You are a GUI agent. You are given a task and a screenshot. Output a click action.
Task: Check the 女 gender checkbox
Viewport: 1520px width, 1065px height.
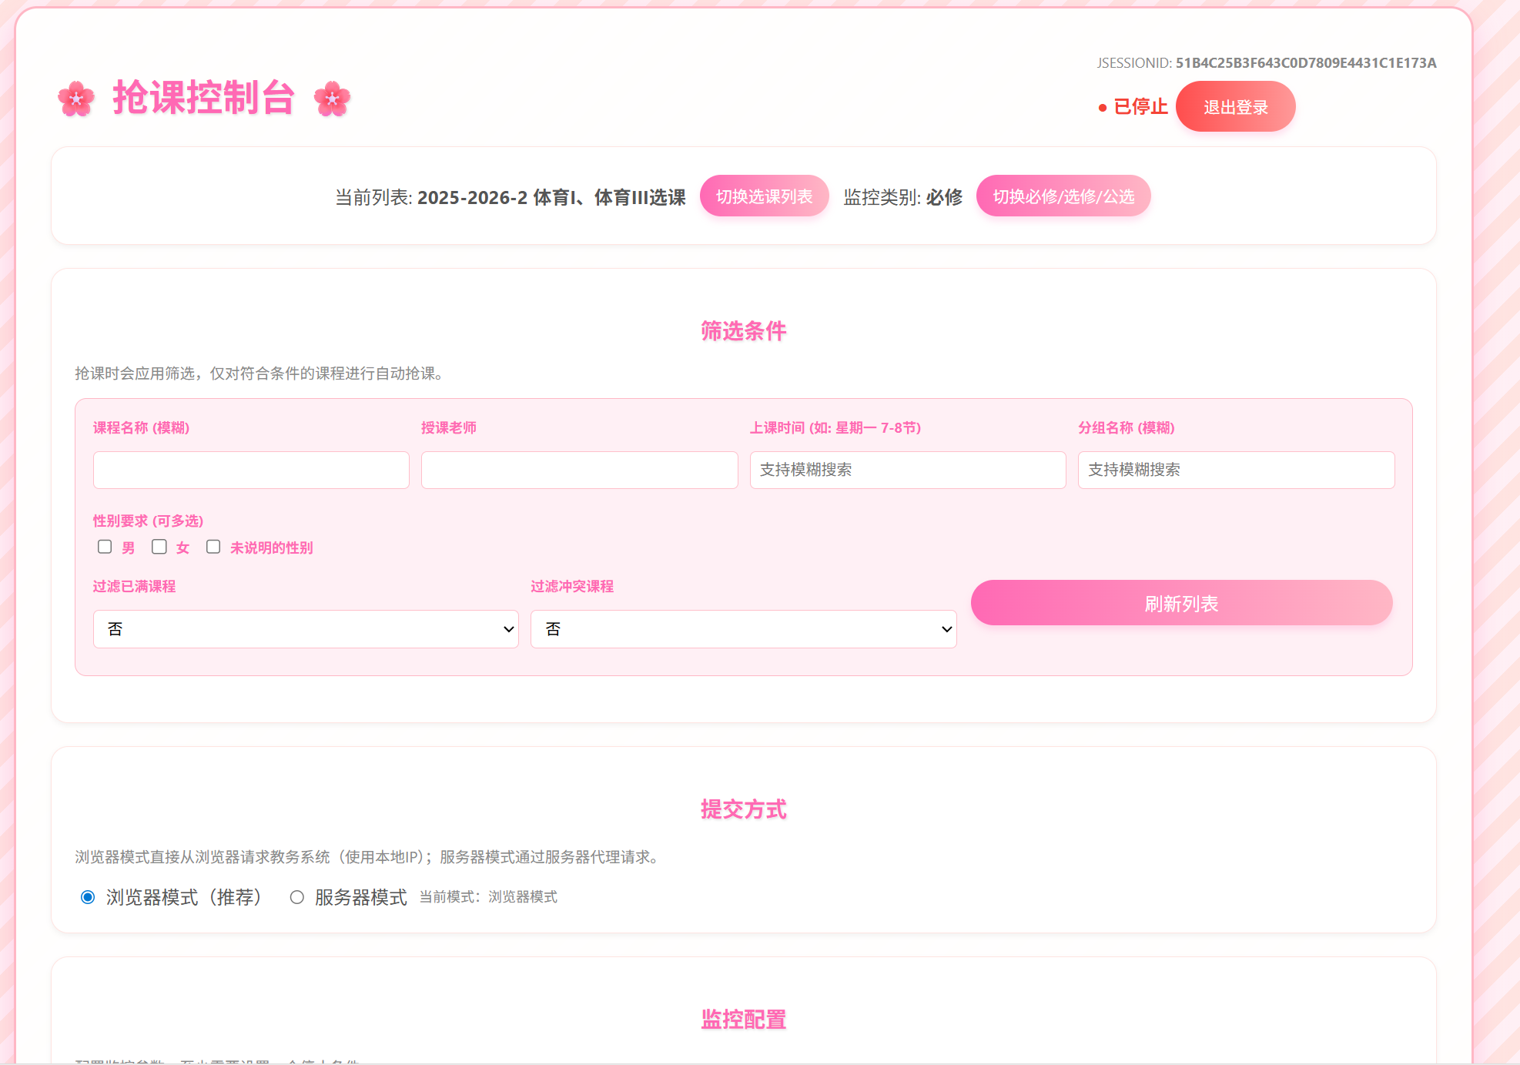pyautogui.click(x=159, y=547)
